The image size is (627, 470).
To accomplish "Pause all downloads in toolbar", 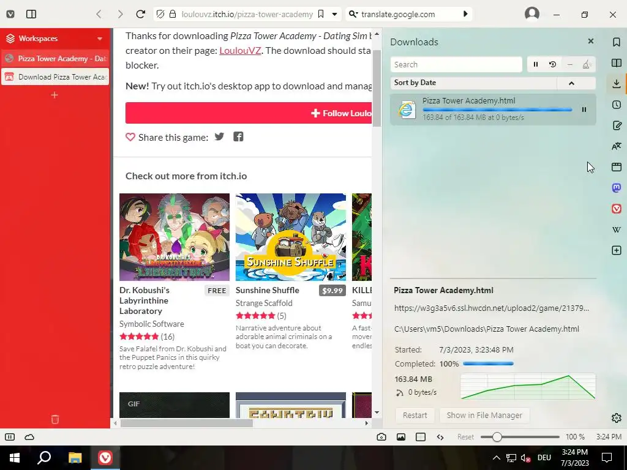I will (x=536, y=64).
